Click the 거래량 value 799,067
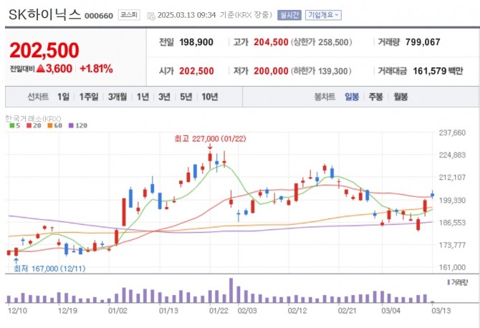480x328 pixels. point(423,42)
